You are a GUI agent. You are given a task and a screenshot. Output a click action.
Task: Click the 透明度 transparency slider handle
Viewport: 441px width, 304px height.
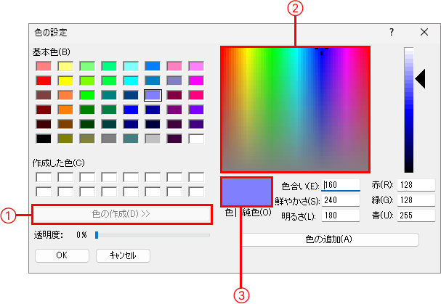(96, 235)
